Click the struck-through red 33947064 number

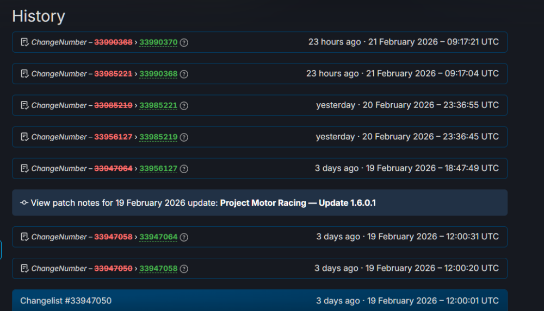[x=113, y=169]
